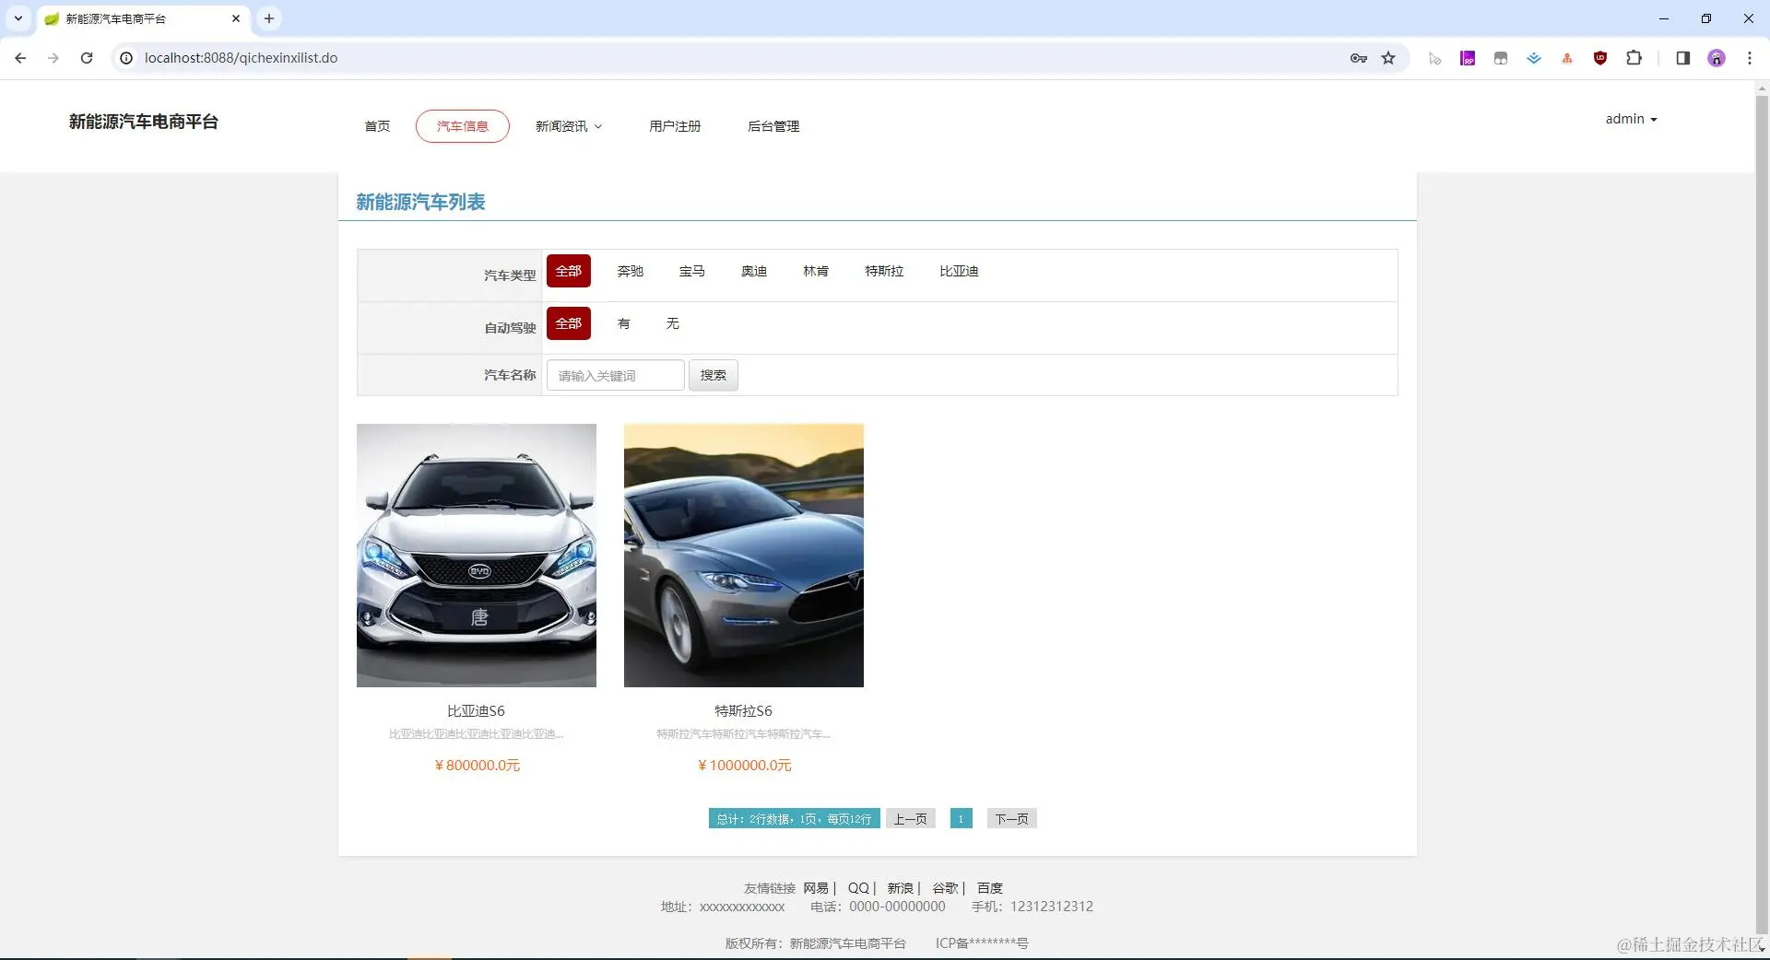Screen dimensions: 1770x960
Task: Filter 自动驾驶 by 有
Action: coord(624,323)
